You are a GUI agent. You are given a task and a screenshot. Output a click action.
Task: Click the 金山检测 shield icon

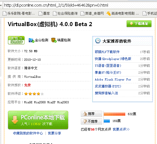(31, 40)
